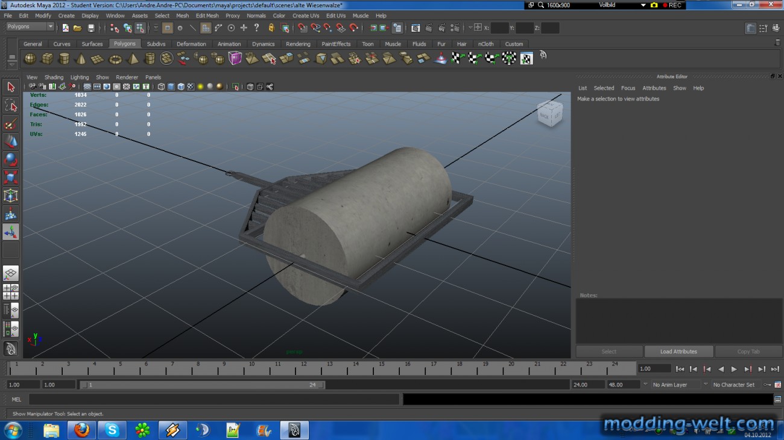784x440 pixels.
Task: Select the Universal Manipulator tool
Action: [x=11, y=196]
